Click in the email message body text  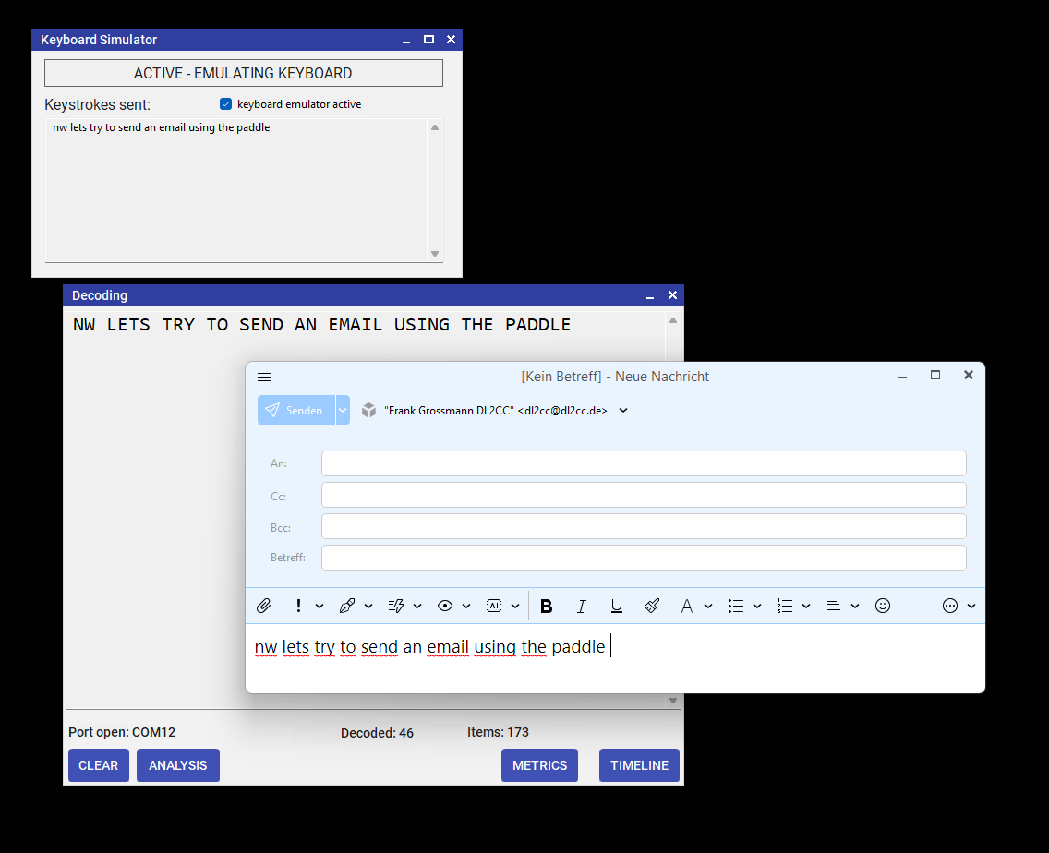429,647
